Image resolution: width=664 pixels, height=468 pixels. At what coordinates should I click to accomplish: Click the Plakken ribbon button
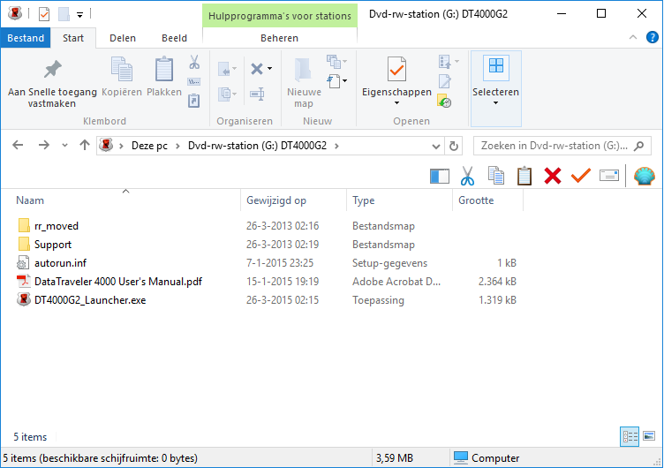click(164, 77)
